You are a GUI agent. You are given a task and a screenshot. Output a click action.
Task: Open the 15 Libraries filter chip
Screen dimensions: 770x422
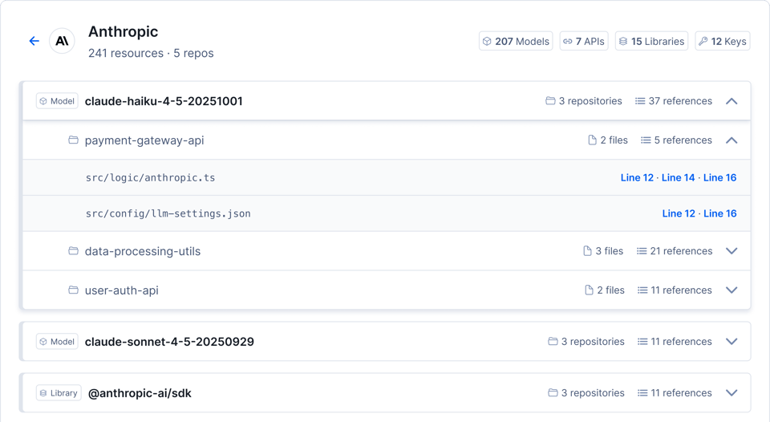click(x=651, y=41)
